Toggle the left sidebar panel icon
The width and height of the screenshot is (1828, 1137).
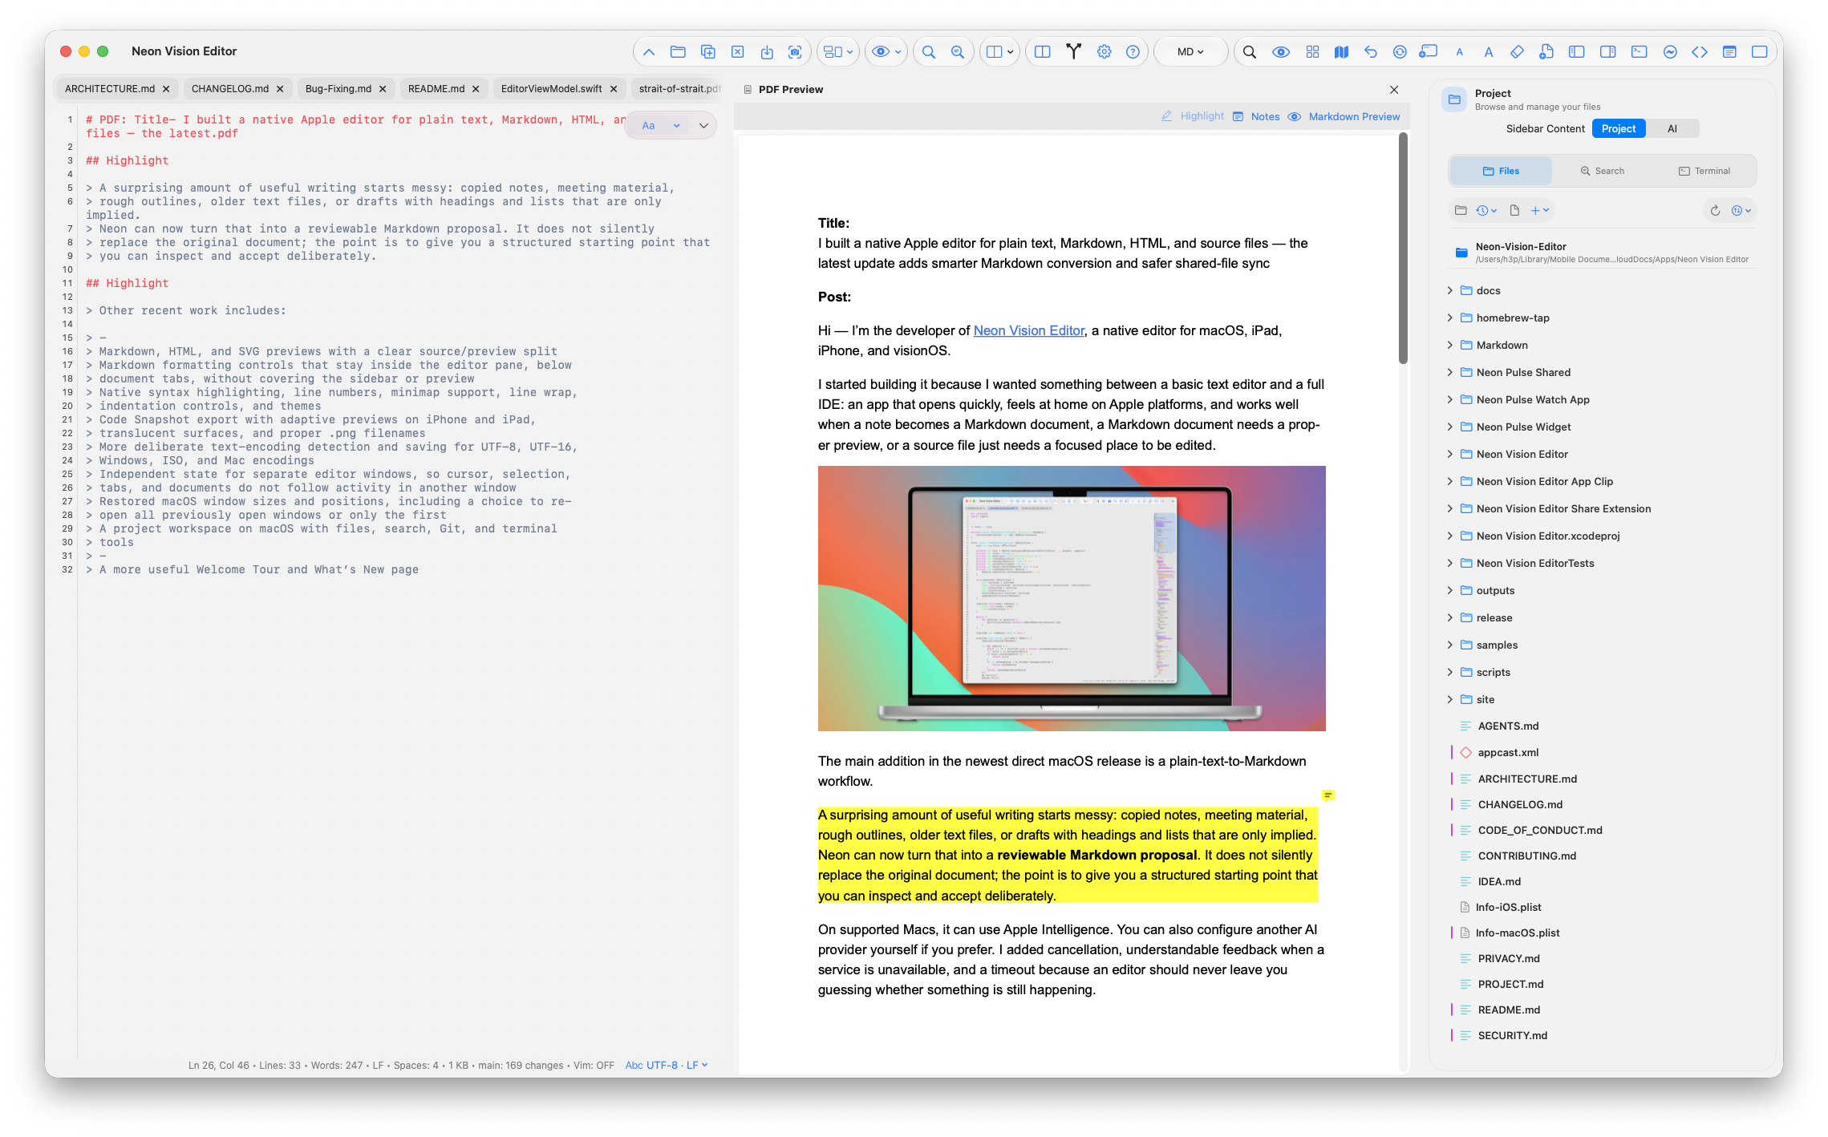click(x=1576, y=52)
